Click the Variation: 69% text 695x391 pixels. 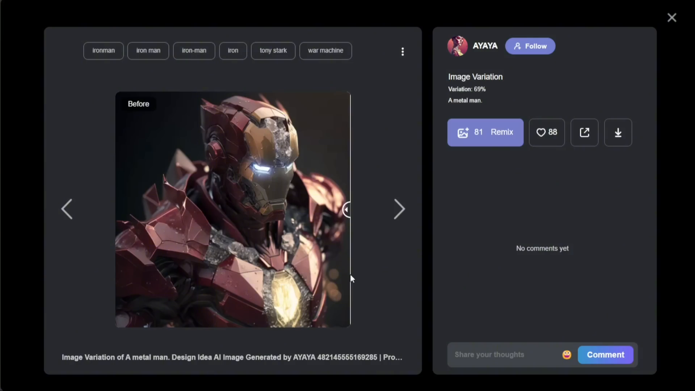point(467,89)
